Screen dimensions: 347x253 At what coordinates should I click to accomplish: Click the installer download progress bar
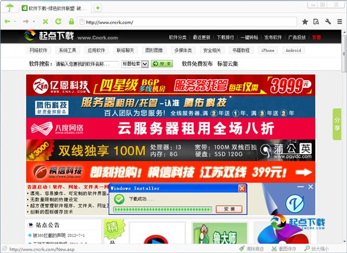point(163,209)
